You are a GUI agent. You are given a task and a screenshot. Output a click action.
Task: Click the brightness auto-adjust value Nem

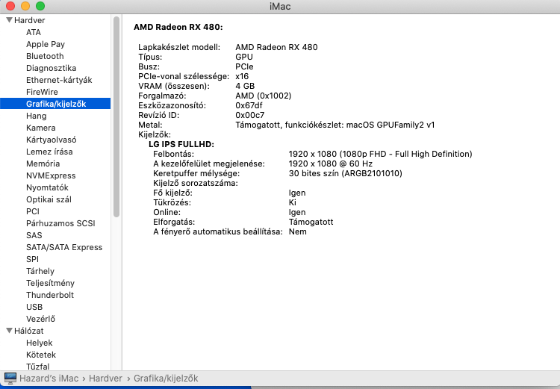click(x=297, y=231)
